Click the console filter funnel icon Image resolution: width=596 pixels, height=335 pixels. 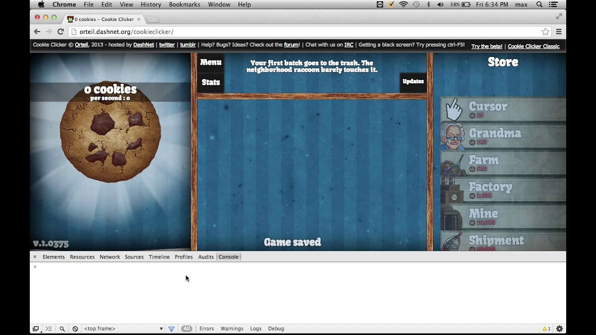[x=171, y=328]
